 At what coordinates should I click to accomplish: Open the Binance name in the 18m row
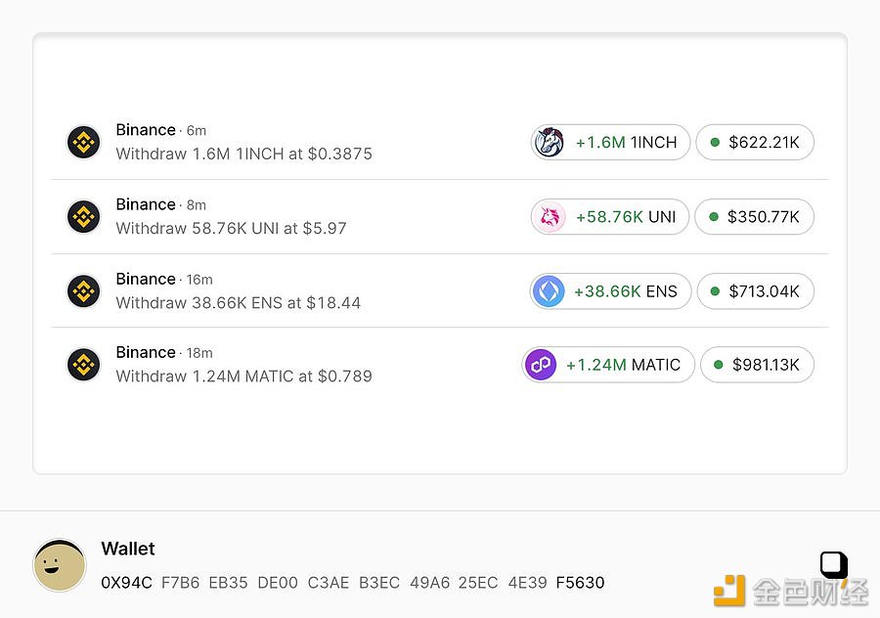[x=146, y=352]
